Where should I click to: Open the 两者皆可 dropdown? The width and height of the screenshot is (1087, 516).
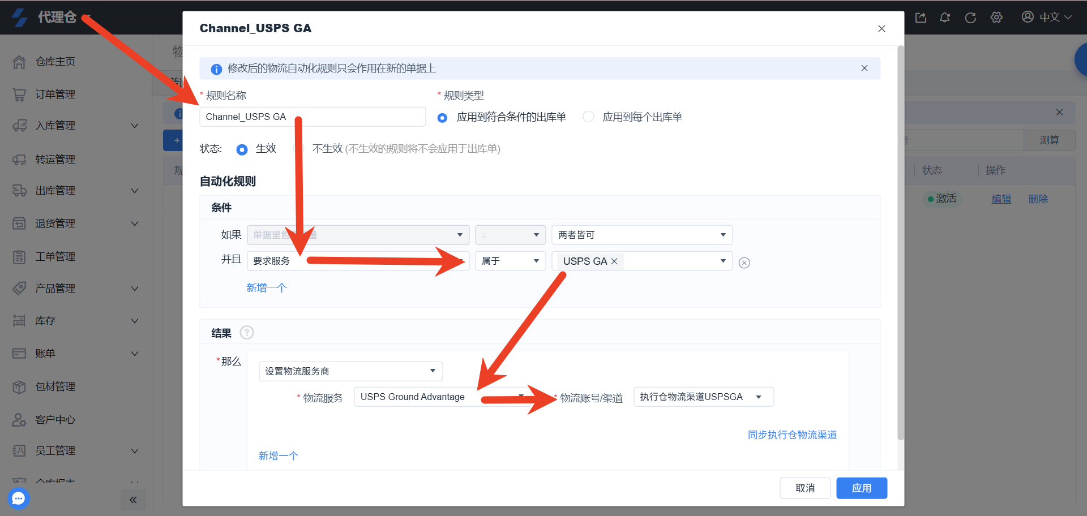click(642, 235)
